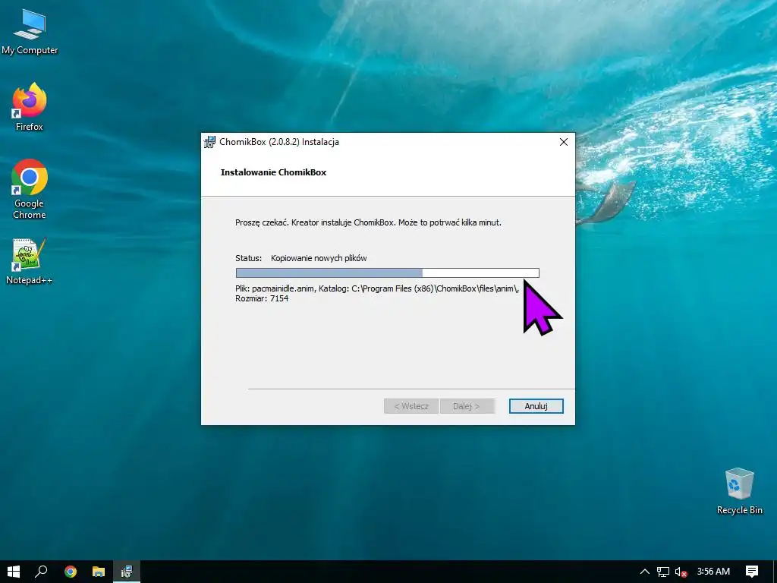Image resolution: width=777 pixels, height=583 pixels.
Task: Click the installation progress bar
Action: pyautogui.click(x=388, y=273)
